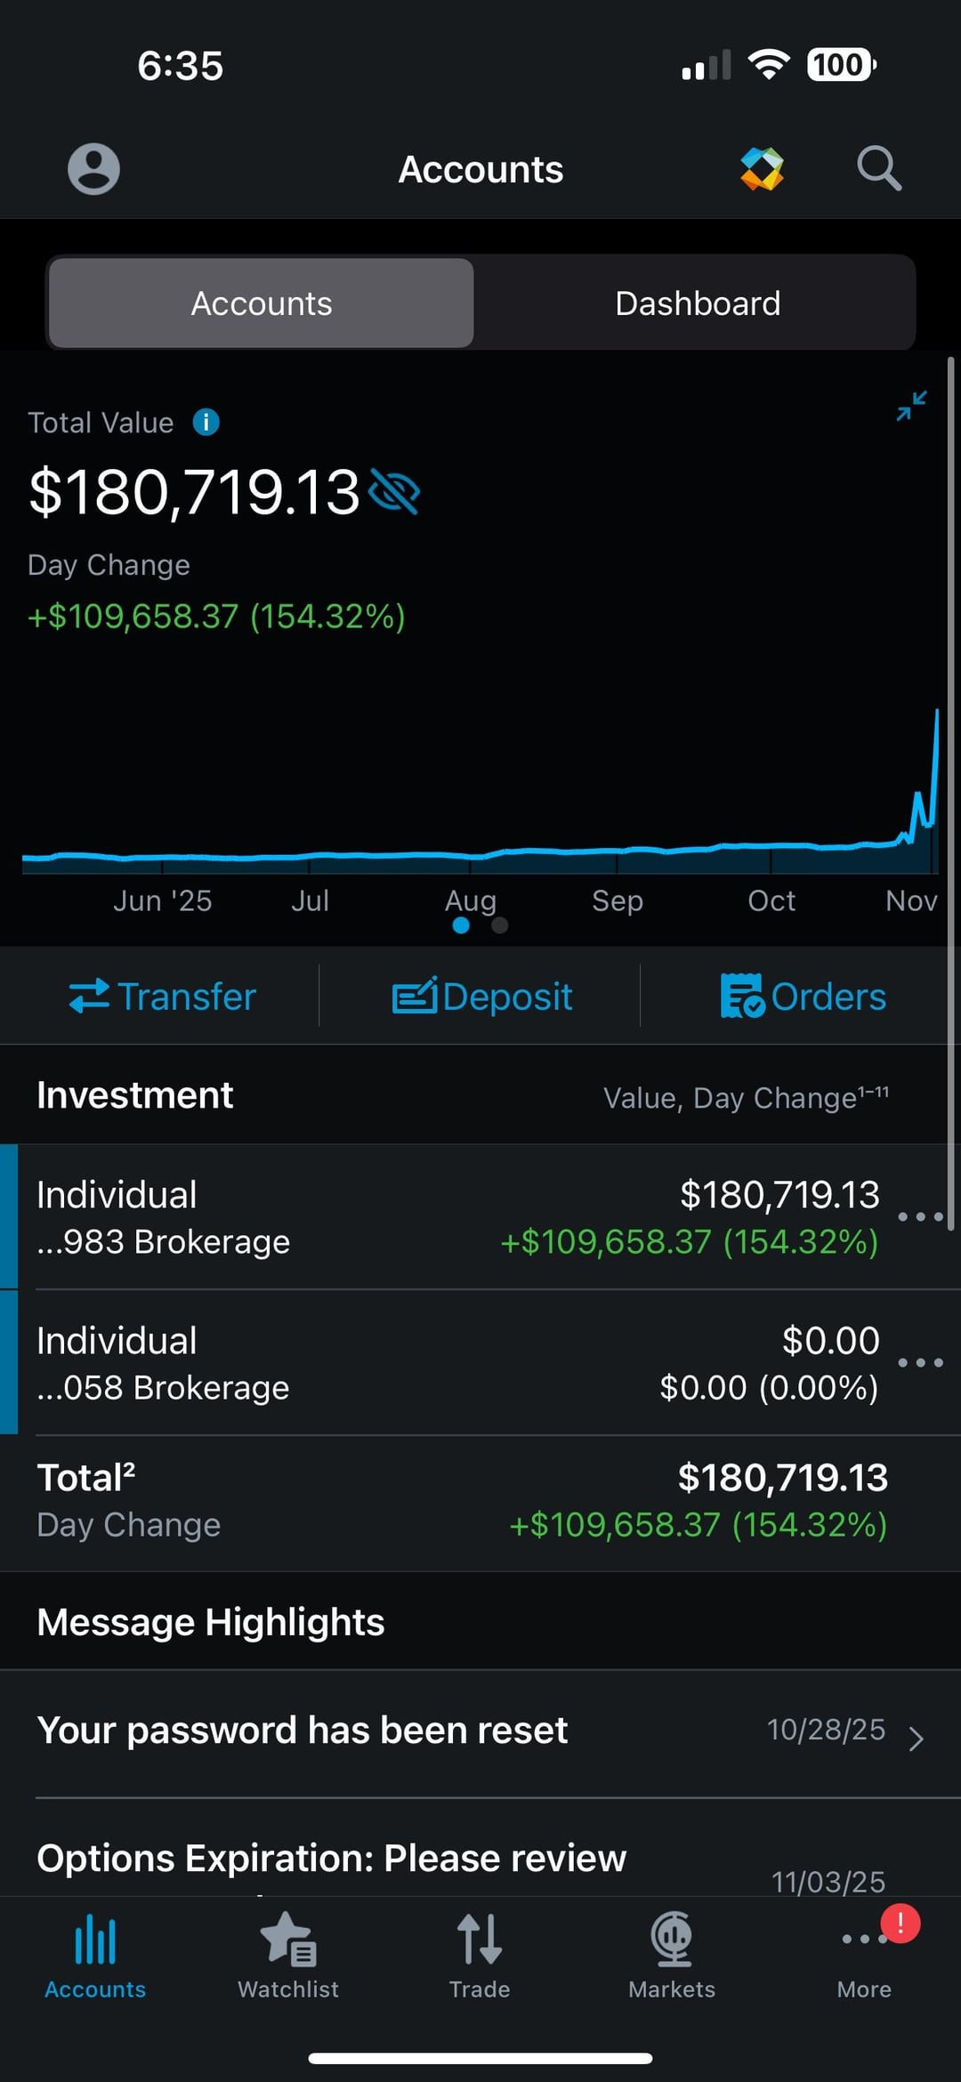Hide the total value balance
Viewport: 961px width, 2082px height.
point(394,492)
